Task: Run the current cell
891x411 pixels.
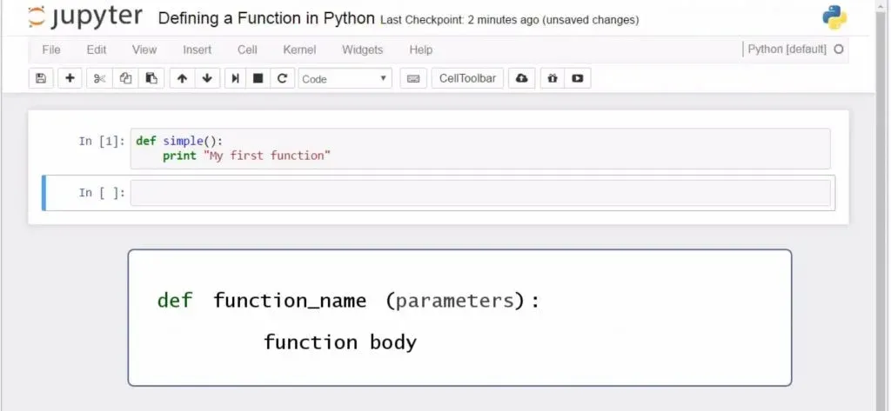Action: [x=235, y=78]
